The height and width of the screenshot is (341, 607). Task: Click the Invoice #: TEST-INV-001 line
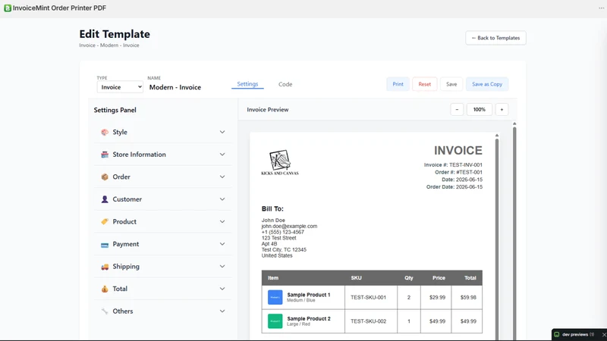point(453,165)
